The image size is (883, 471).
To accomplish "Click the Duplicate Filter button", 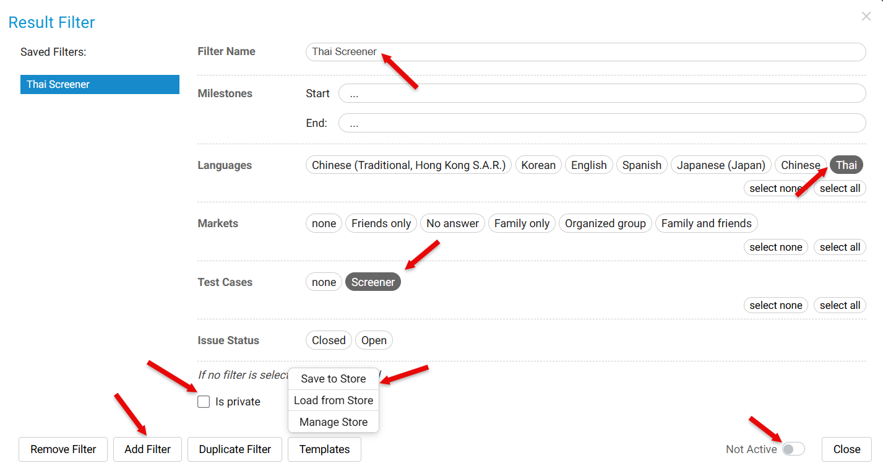I will tap(235, 449).
